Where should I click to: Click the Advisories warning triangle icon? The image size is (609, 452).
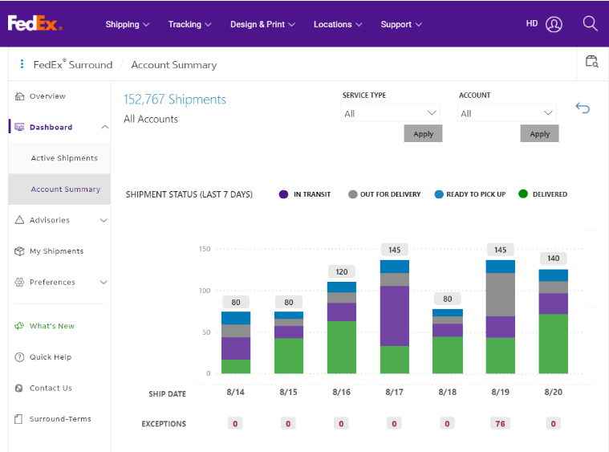(x=19, y=220)
